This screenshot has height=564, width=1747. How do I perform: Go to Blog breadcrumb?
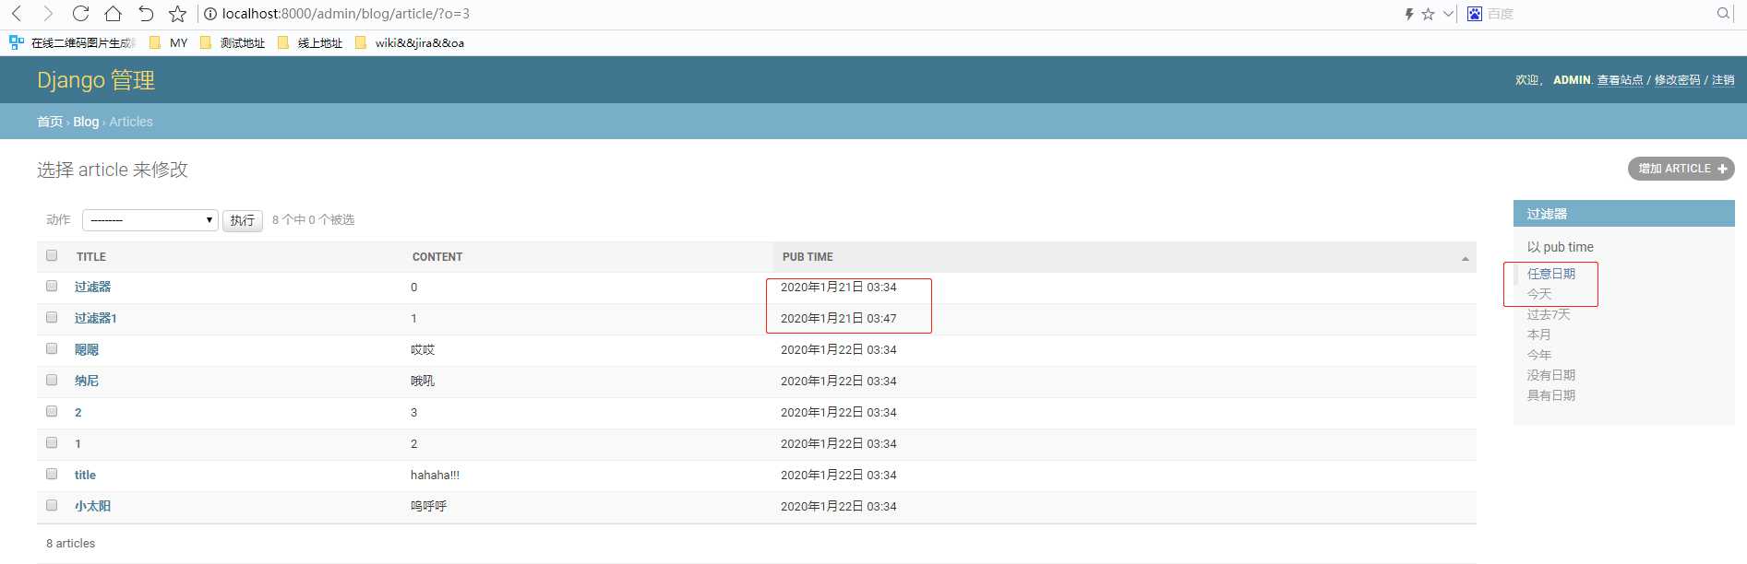(86, 122)
